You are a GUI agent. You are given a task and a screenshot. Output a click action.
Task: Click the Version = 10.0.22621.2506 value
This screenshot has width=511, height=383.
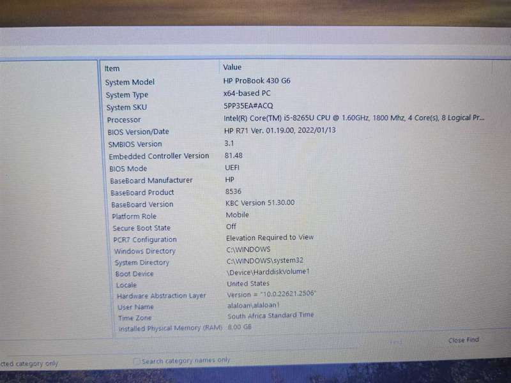tap(271, 294)
